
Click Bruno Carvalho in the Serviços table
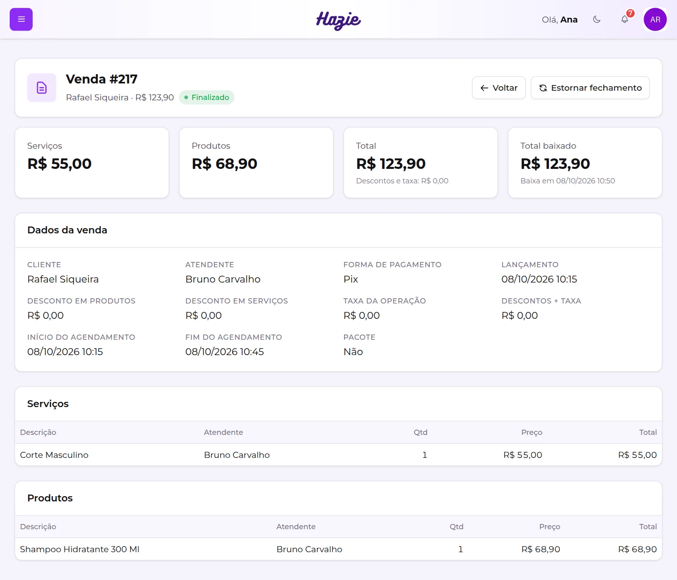click(x=237, y=455)
